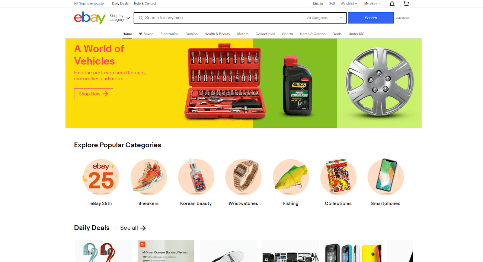Expand the Watchlist dropdown
The height and width of the screenshot is (262, 483).
pyautogui.click(x=349, y=4)
